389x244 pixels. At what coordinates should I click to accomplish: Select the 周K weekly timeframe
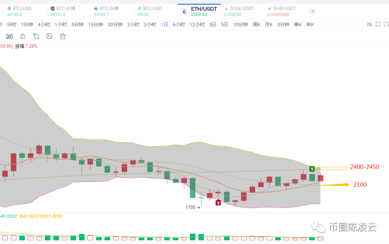[256, 24]
